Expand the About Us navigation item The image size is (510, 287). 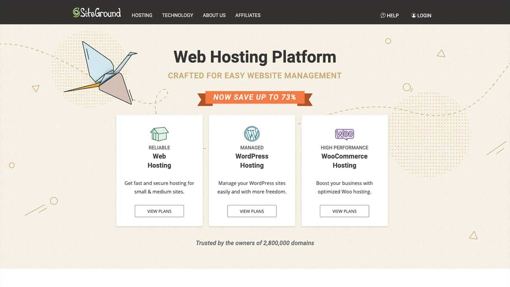tap(214, 15)
